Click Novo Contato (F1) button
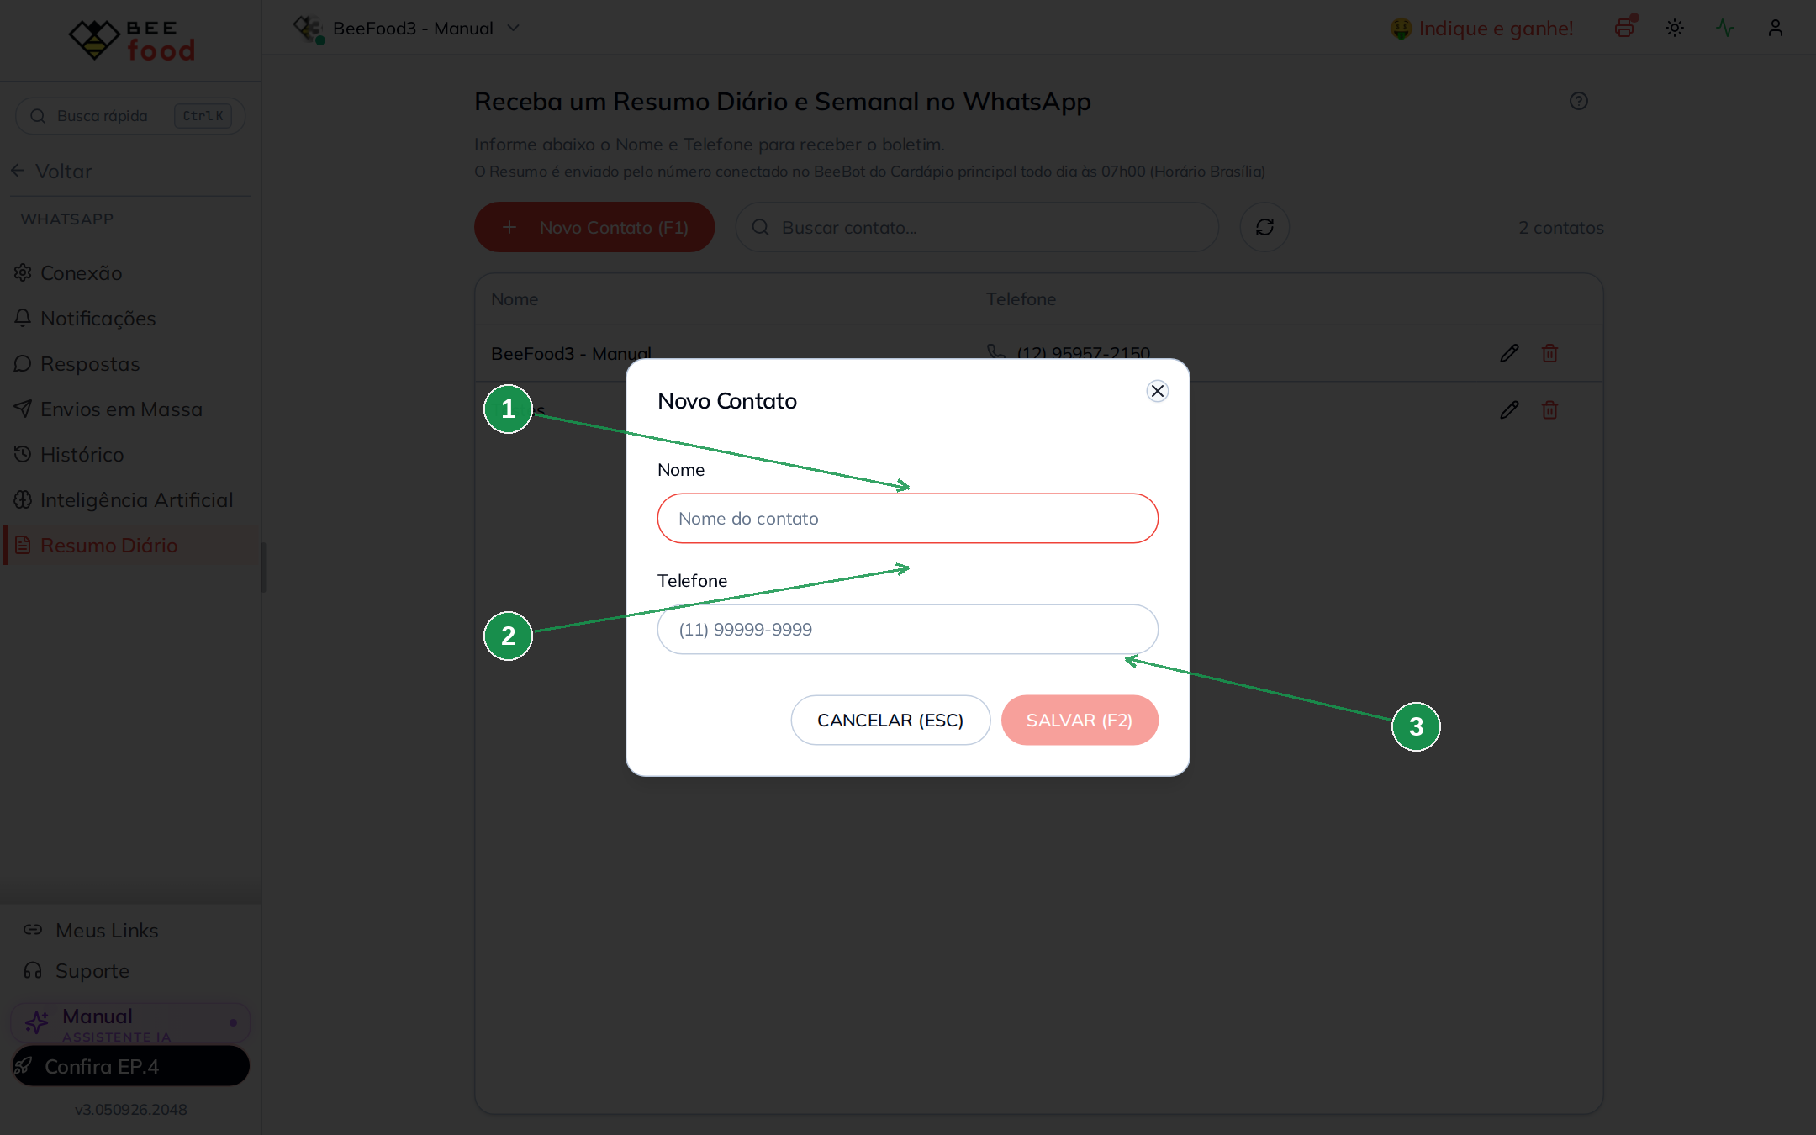 594,227
